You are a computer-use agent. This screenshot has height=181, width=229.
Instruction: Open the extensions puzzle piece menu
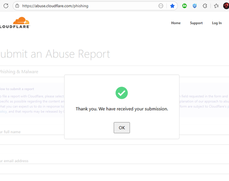(205, 6)
